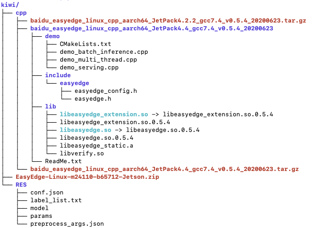Click symlink target libeasyedge_extension.so.0.5.4 after arrow

(218, 114)
